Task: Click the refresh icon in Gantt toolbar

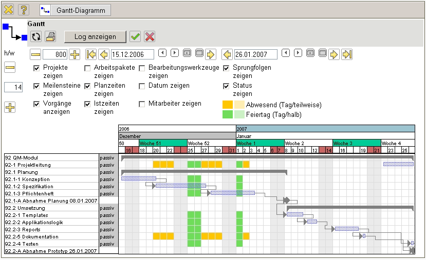Action: click(x=36, y=36)
